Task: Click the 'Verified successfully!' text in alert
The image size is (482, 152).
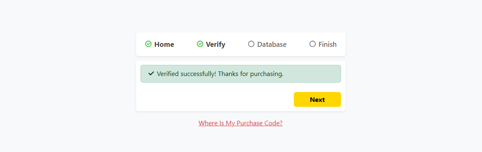Action: (187, 74)
